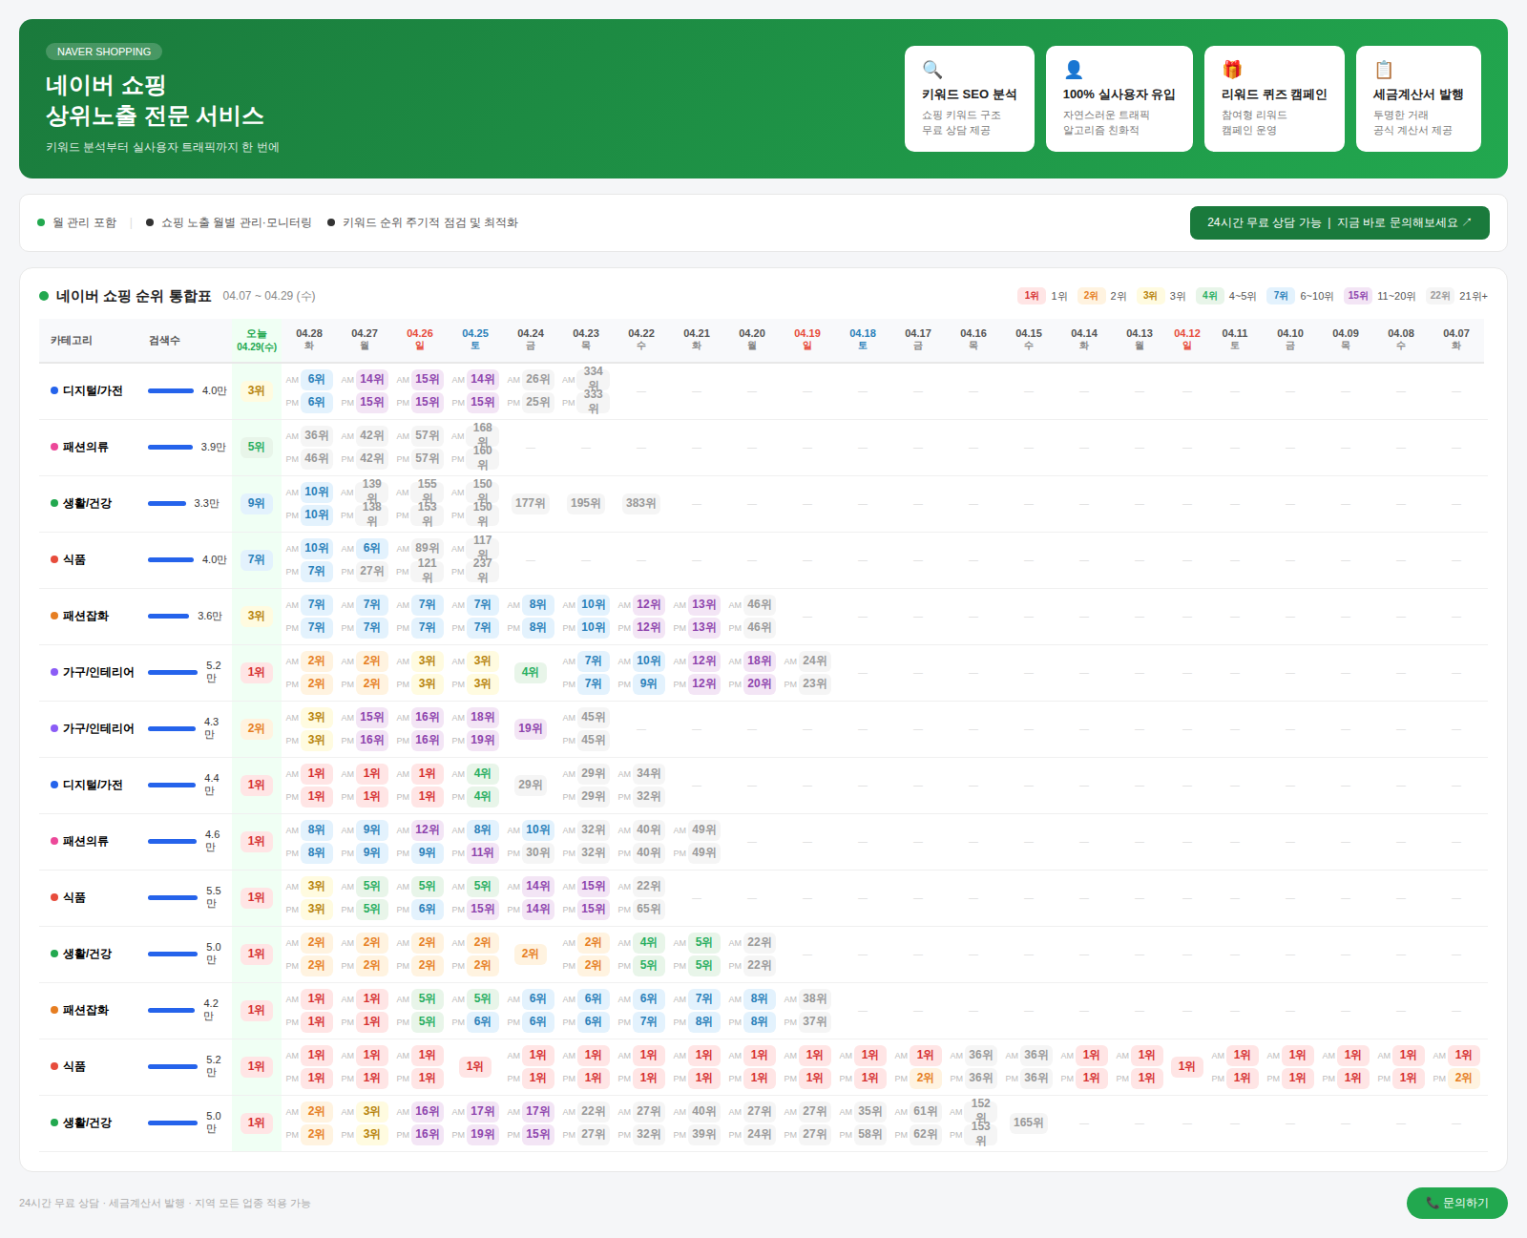Click the 04.28 화 date column header
The image size is (1527, 1238).
309,340
